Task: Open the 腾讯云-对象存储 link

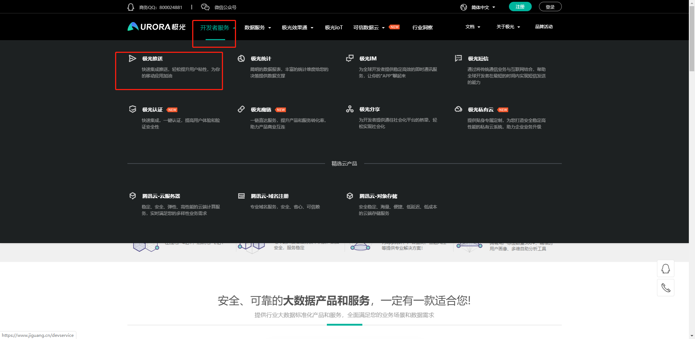Action: (378, 196)
